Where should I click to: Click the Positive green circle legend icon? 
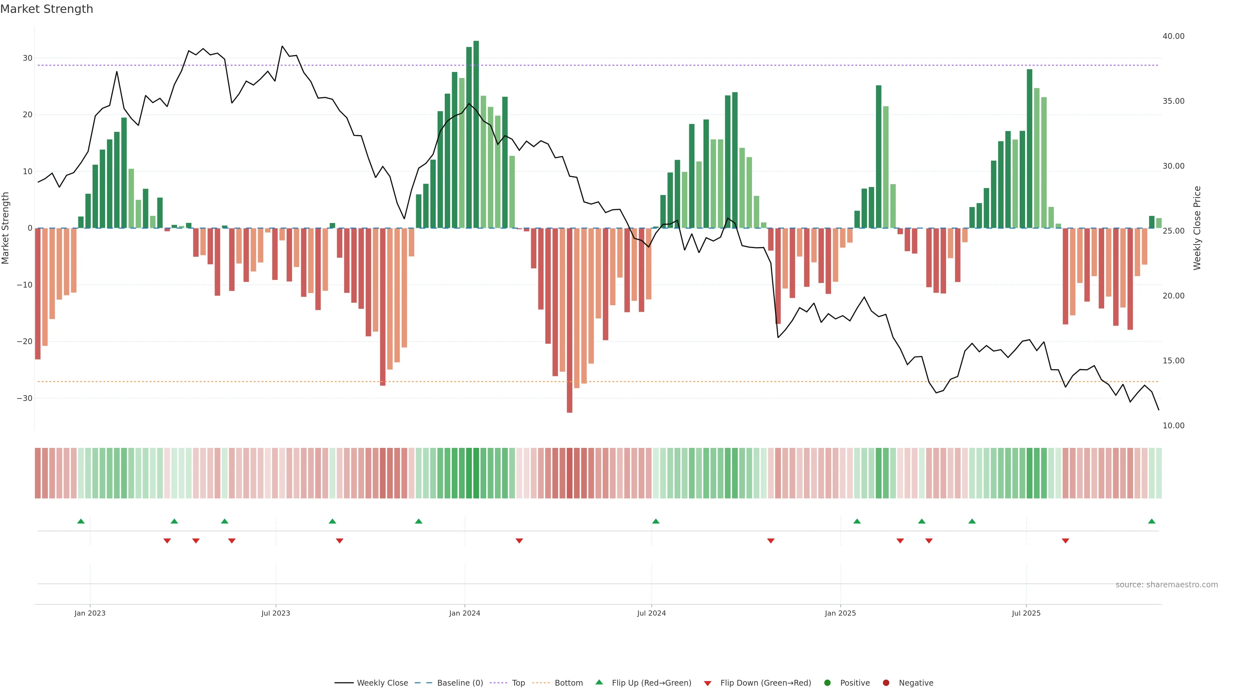point(827,683)
